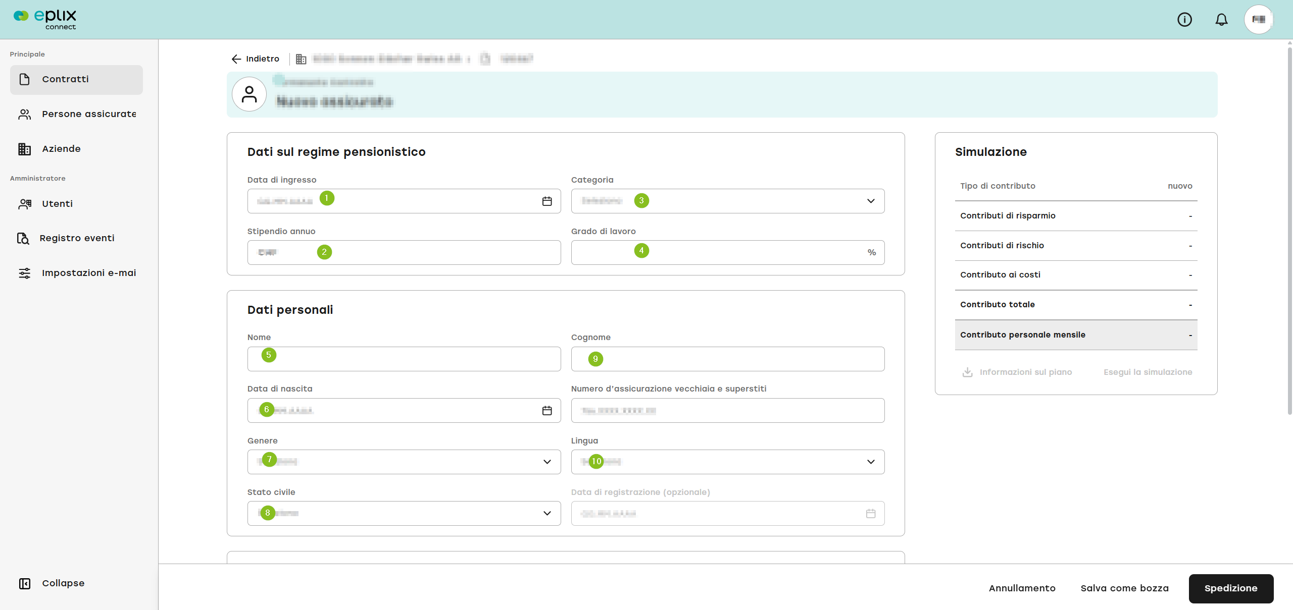Image resolution: width=1293 pixels, height=610 pixels.
Task: Open the user avatar menu
Action: 1259,20
